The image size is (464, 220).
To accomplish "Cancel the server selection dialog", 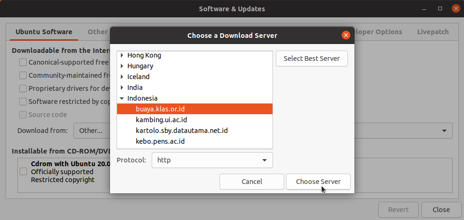I will [252, 182].
